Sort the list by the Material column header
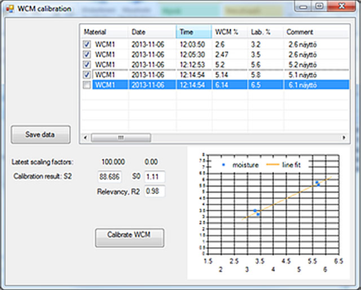The height and width of the screenshot is (290, 361). (x=105, y=32)
